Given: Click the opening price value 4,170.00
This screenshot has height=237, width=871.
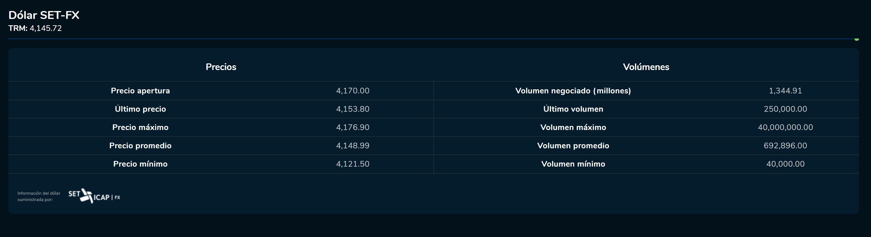Looking at the screenshot, I should click(352, 91).
